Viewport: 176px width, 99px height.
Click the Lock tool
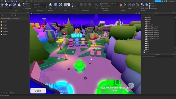pyautogui.click(x=74, y=6)
